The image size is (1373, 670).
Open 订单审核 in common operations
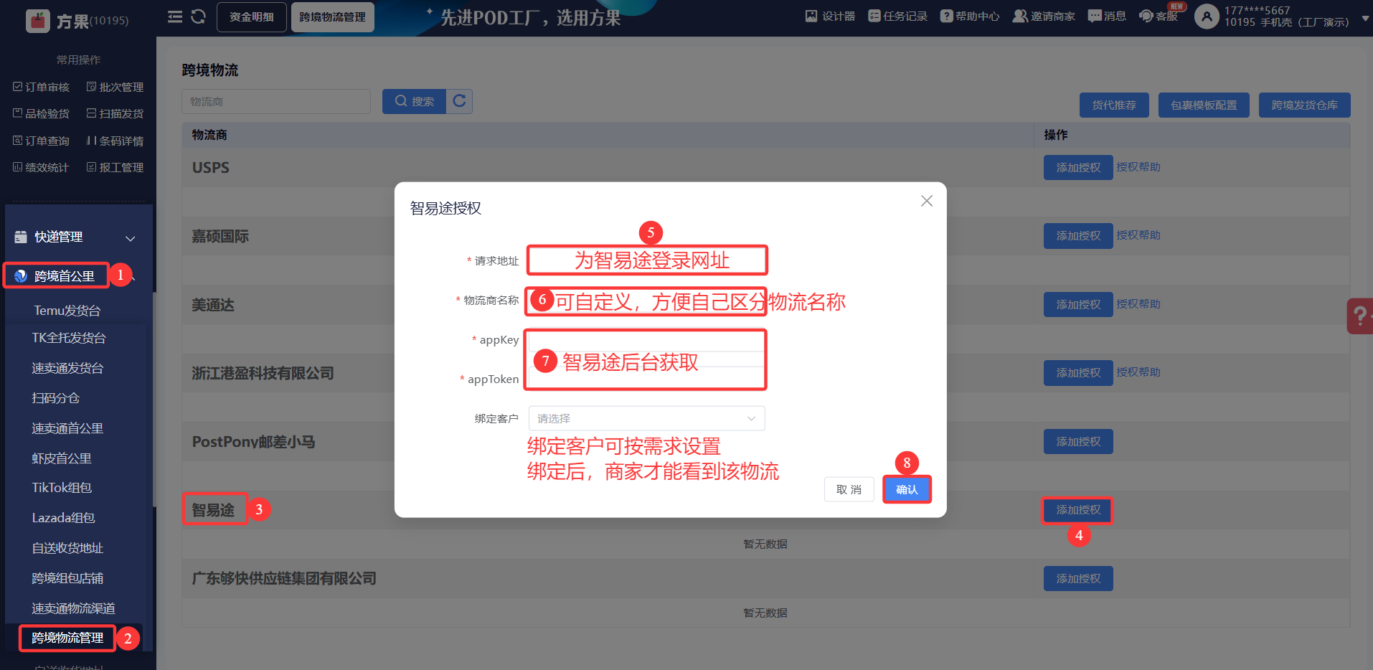[x=42, y=87]
